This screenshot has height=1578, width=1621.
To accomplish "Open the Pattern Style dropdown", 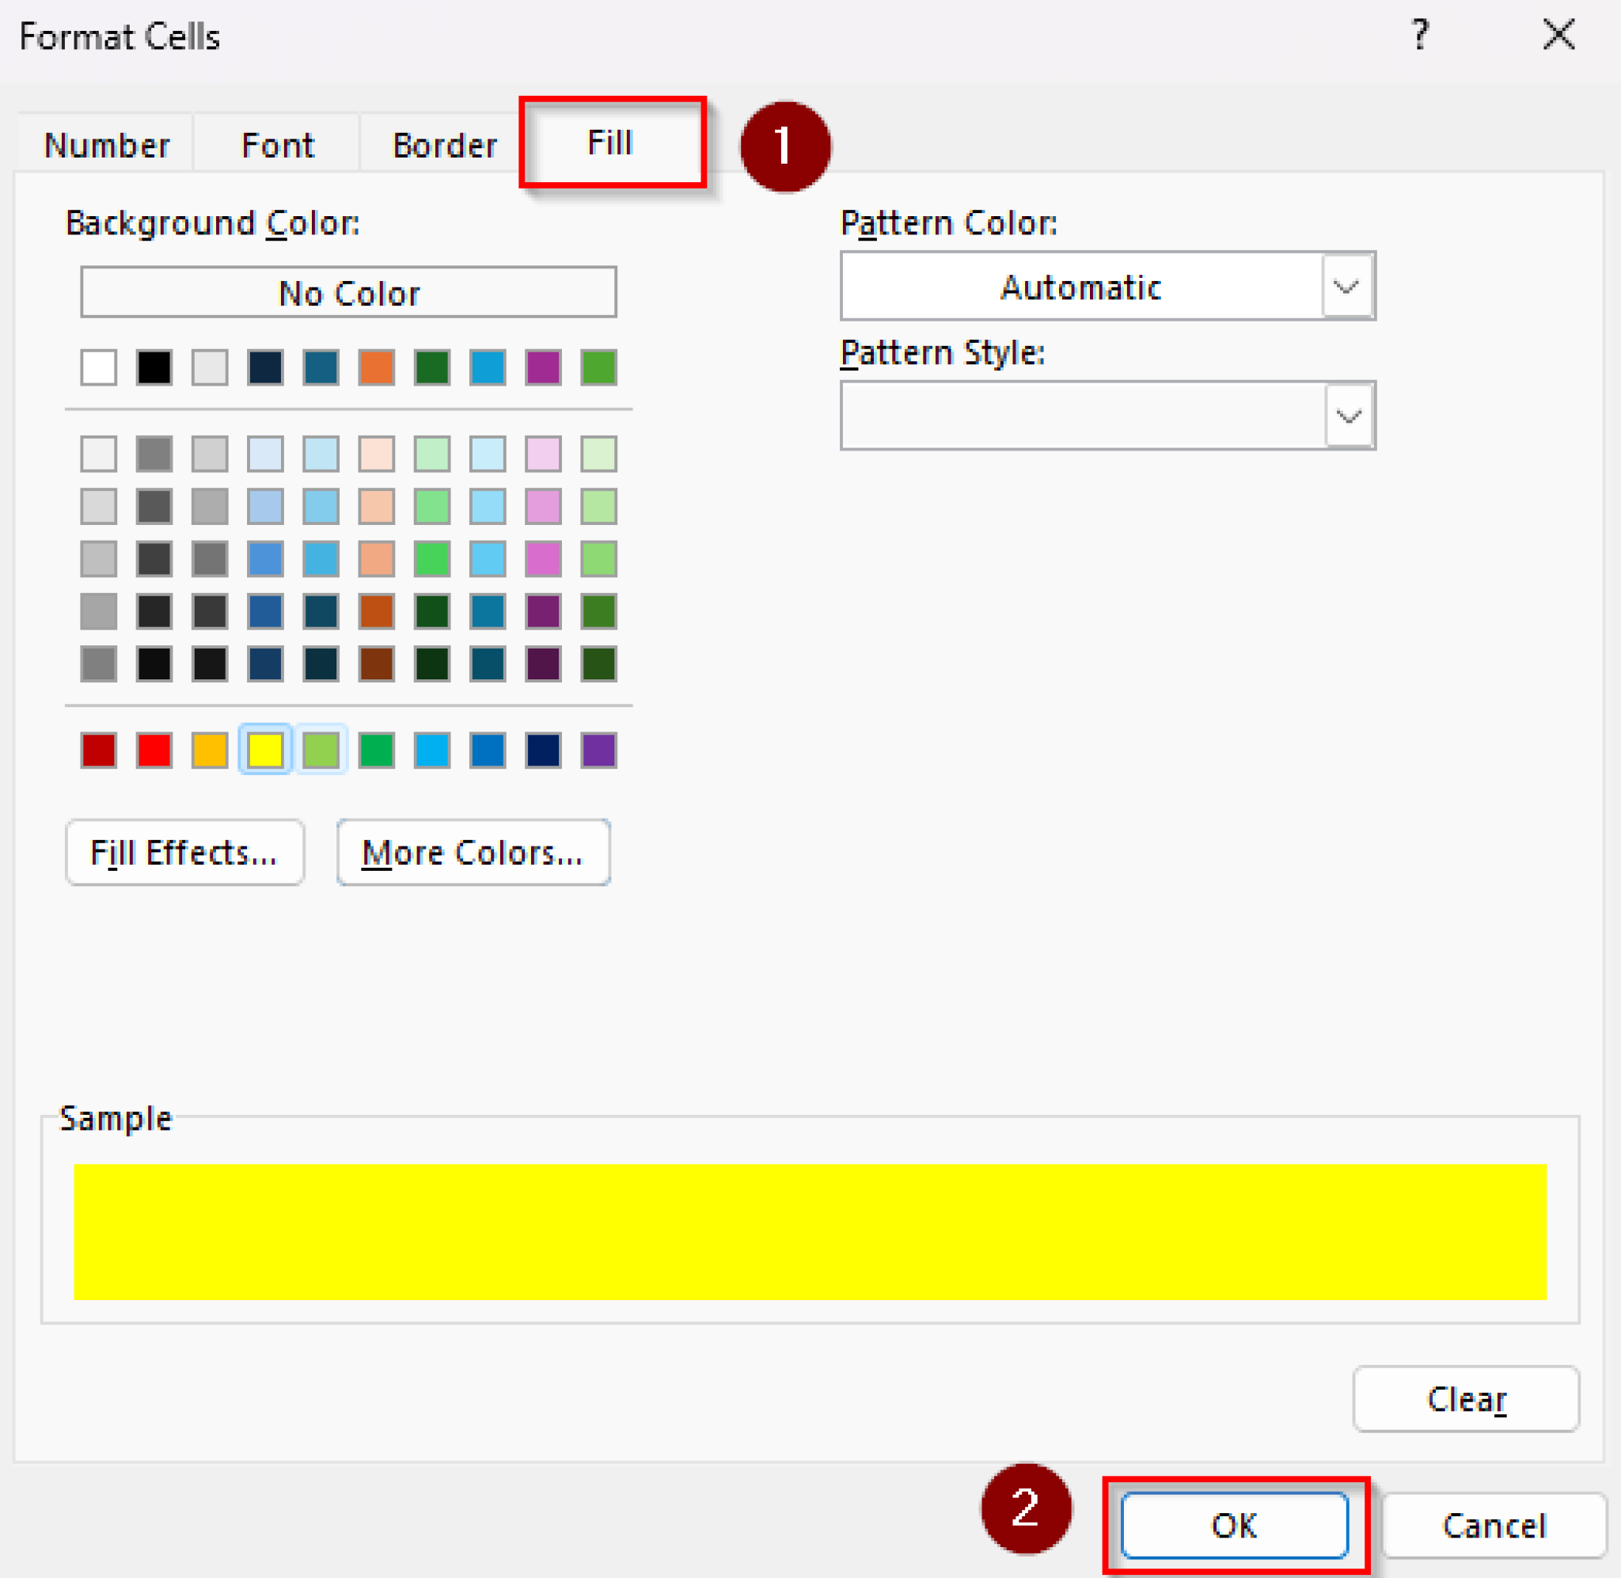I will [x=1349, y=416].
